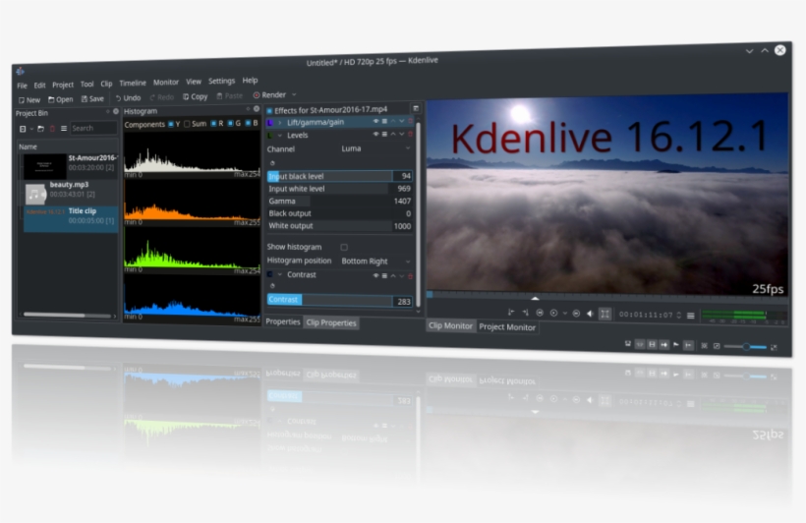Toggle the G component checkbox
Image resolution: width=806 pixels, height=523 pixels.
pyautogui.click(x=230, y=124)
